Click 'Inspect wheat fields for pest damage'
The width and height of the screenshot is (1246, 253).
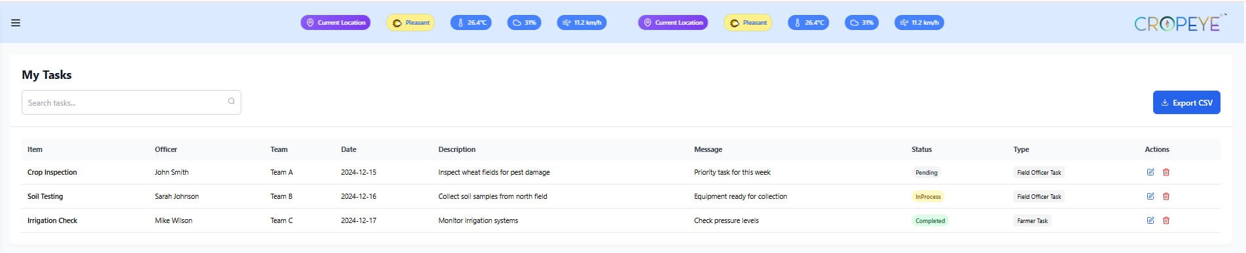pyautogui.click(x=494, y=172)
